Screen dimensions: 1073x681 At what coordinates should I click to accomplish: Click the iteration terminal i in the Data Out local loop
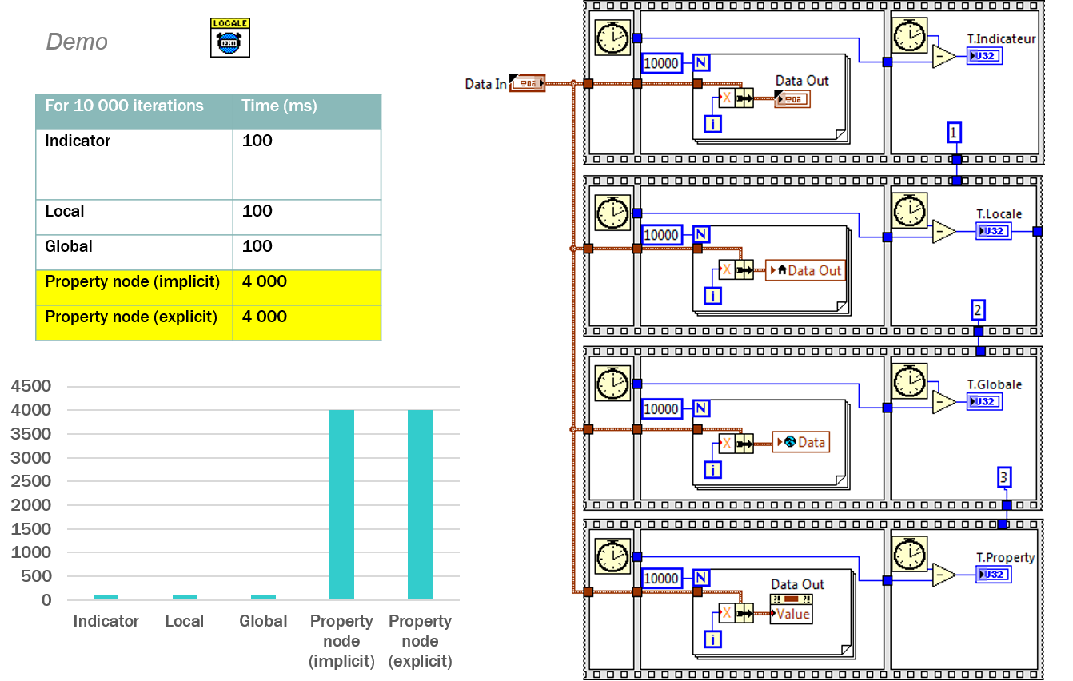712,296
